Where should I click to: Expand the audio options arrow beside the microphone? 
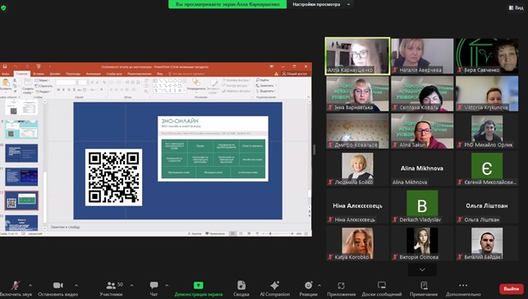click(x=30, y=286)
